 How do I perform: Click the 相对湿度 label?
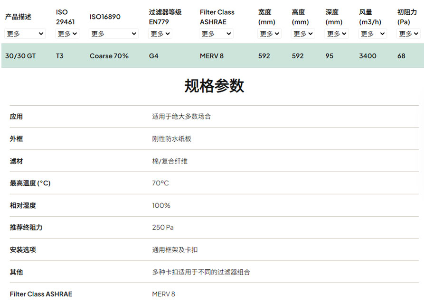pyautogui.click(x=23, y=206)
